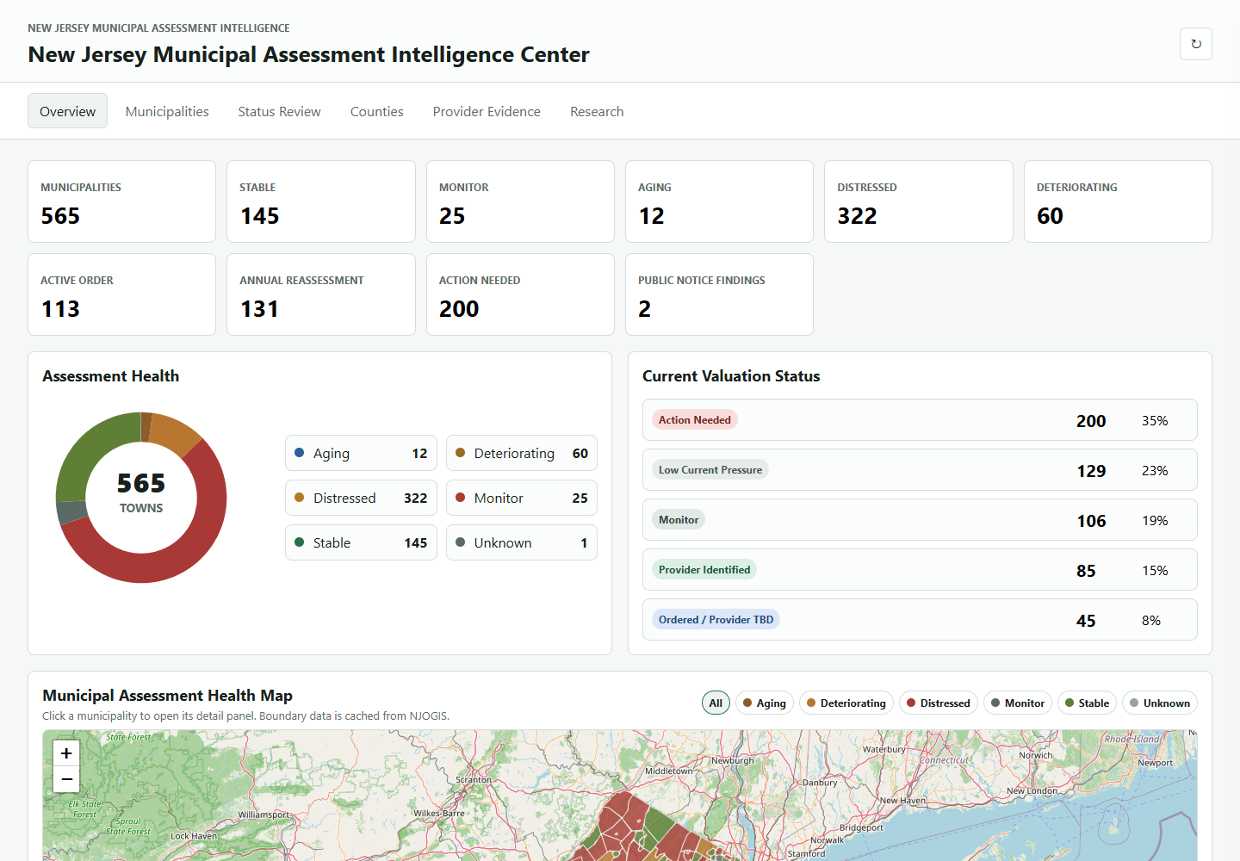Select Unknown legend item in Assessment Health
Screen dimensions: 1240x861
[522, 542]
